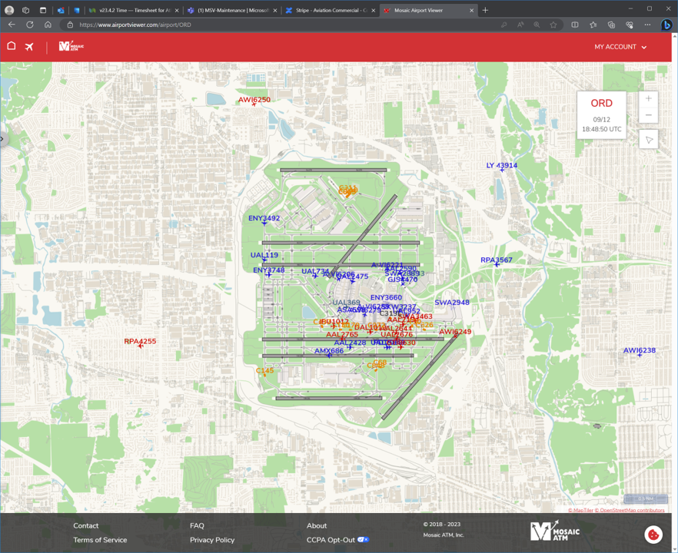678x553 pixels.
Task: Select flight ENY3660 on the map
Action: (386, 297)
